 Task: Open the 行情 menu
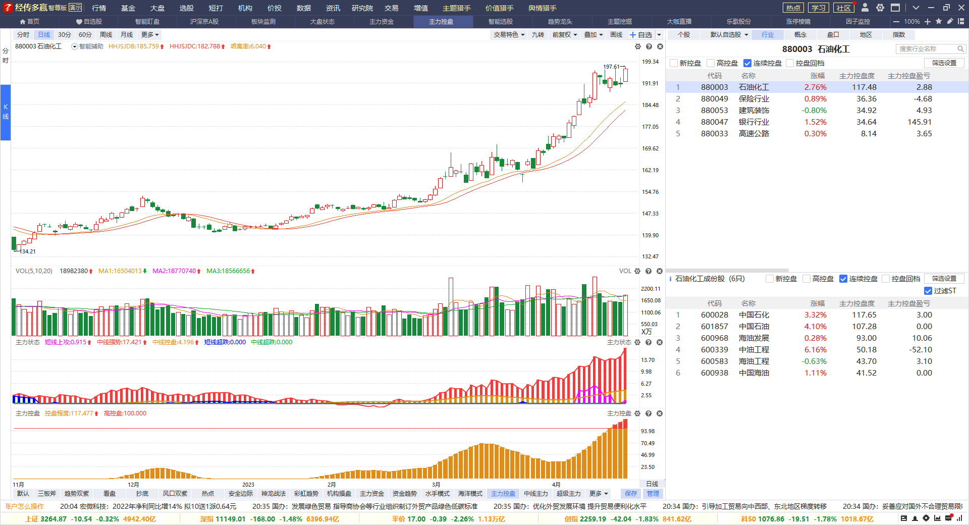coord(99,8)
